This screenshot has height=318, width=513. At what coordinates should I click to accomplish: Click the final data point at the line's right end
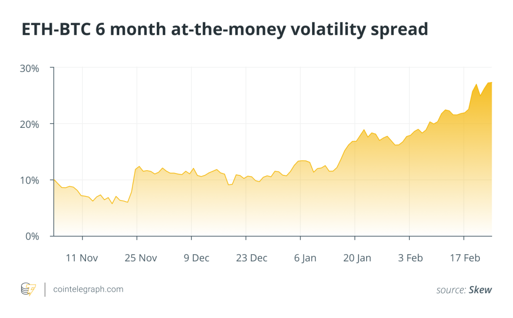[491, 83]
